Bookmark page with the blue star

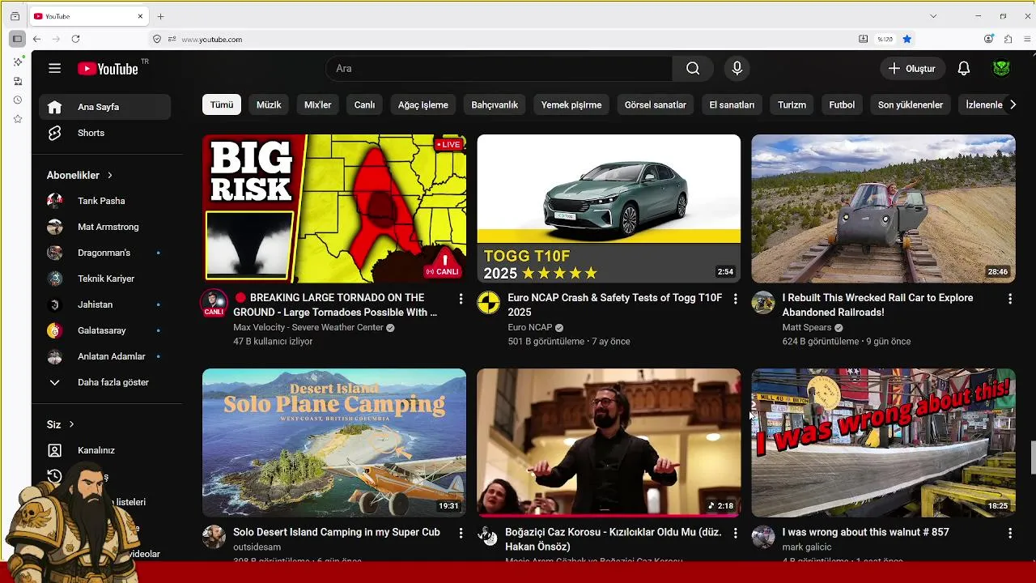906,39
